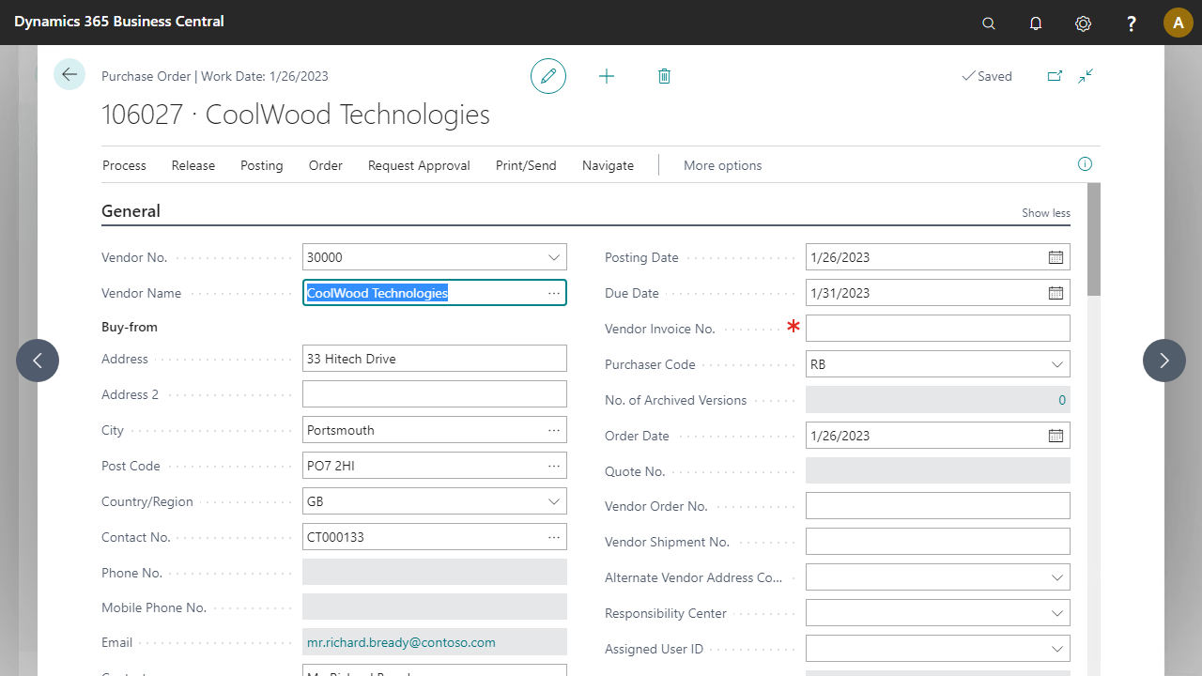The height and width of the screenshot is (676, 1202).
Task: Expand Alternate Vendor Address Code dropdown
Action: coord(1057,577)
